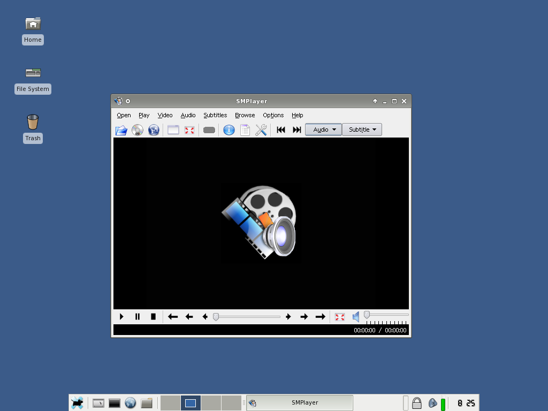Lock the screen with the padlock icon
Viewport: 548px width, 411px height.
pyautogui.click(x=416, y=403)
